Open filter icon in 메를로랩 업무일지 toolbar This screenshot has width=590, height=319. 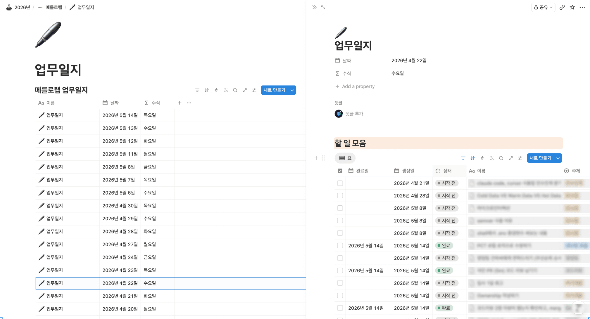197,90
